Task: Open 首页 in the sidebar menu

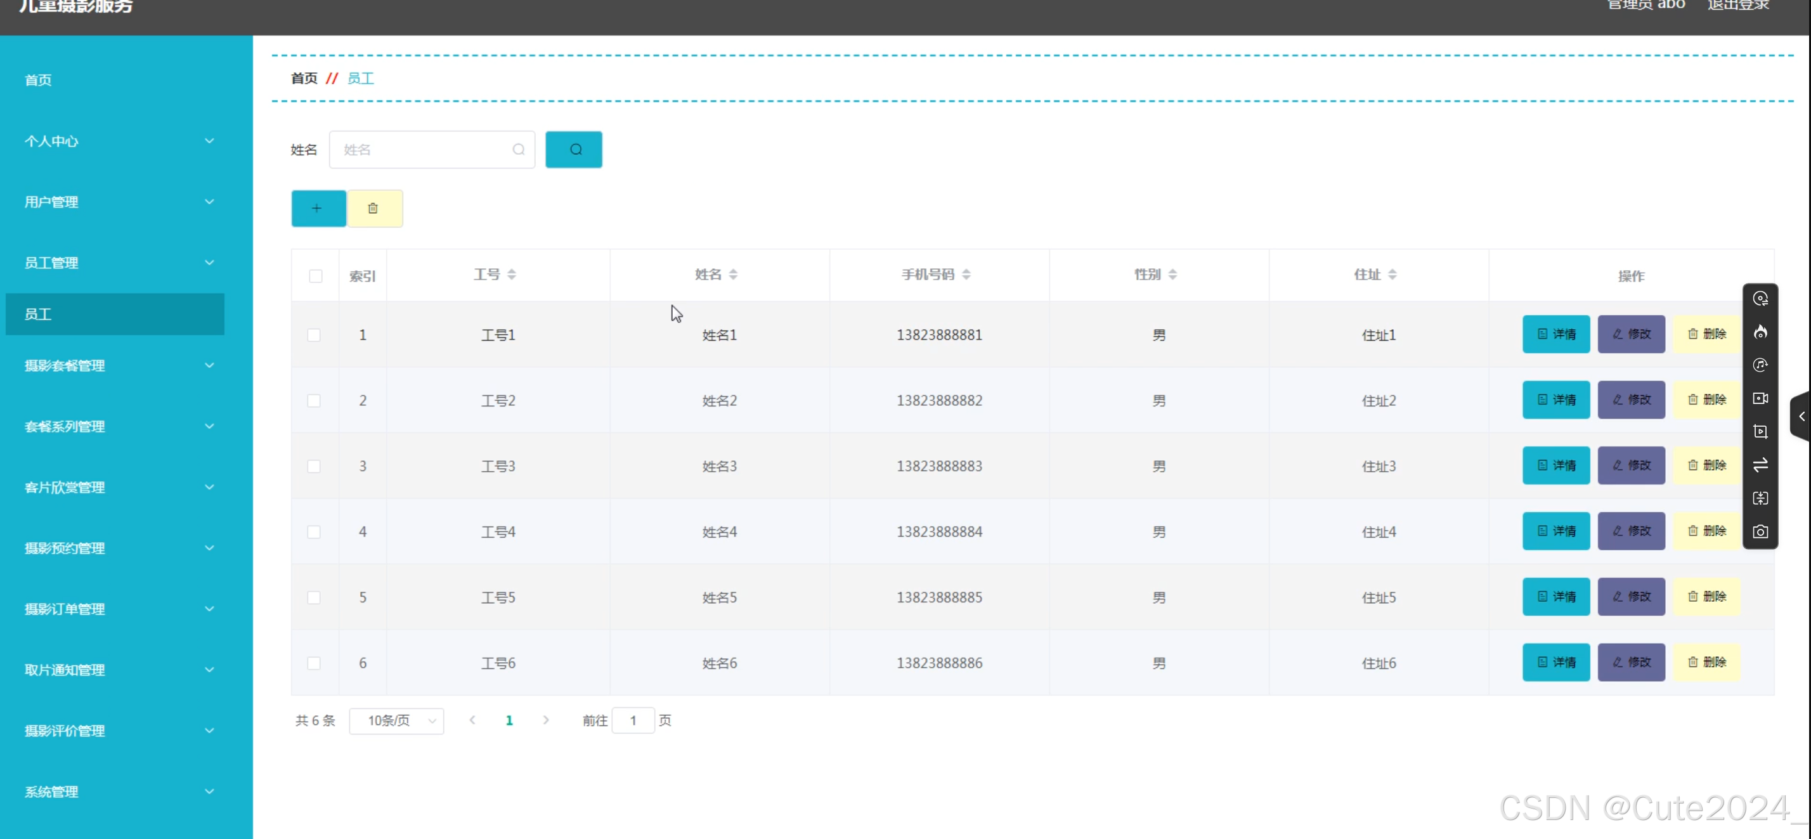Action: click(39, 80)
